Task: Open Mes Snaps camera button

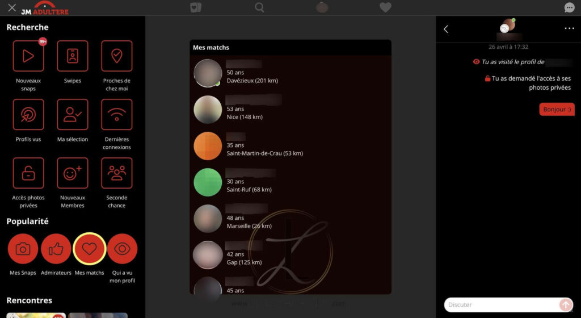Action: 23,249
